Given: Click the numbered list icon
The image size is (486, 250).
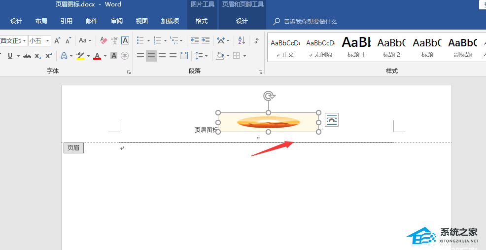Looking at the screenshot, I should click(x=157, y=40).
